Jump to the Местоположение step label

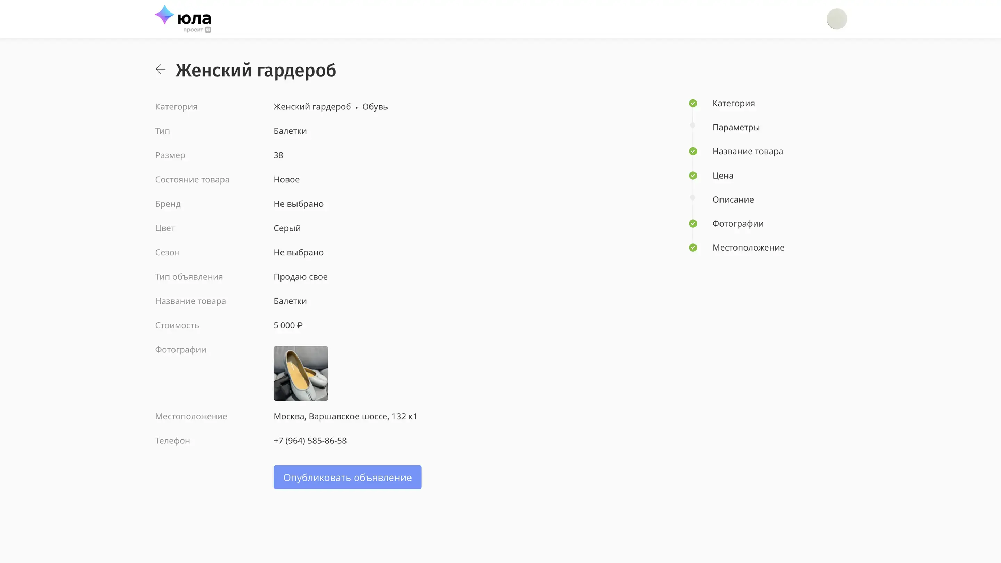point(748,248)
